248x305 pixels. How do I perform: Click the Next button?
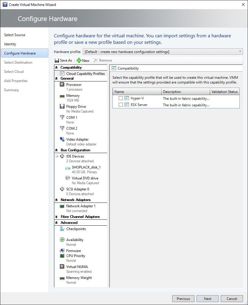(207, 298)
